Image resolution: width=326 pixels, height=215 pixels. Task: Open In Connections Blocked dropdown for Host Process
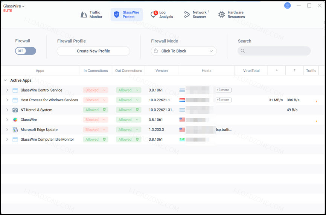point(96,100)
